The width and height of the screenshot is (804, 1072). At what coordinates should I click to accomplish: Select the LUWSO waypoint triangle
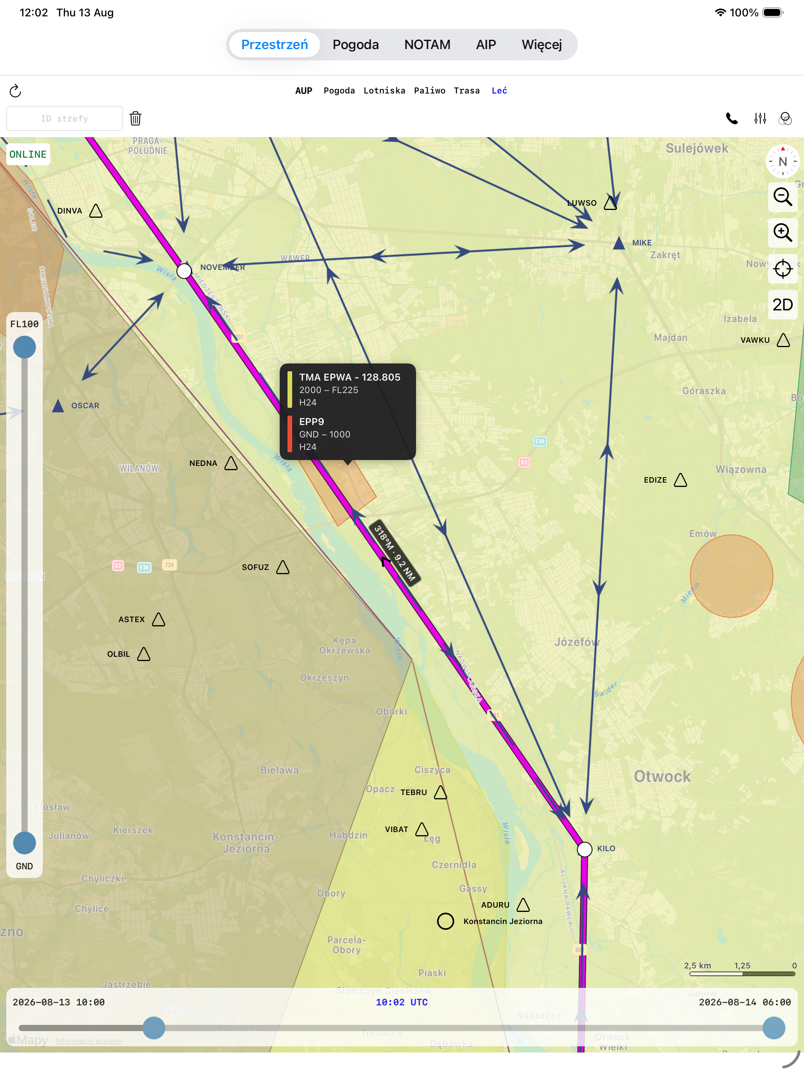[611, 203]
